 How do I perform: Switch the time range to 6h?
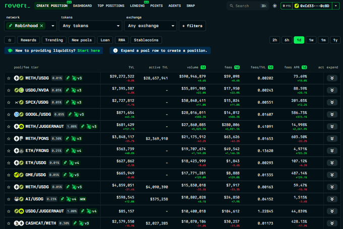pyautogui.click(x=287, y=40)
